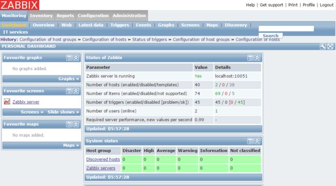Click the Print link
Screen dimensions: 336x186
[293, 5]
